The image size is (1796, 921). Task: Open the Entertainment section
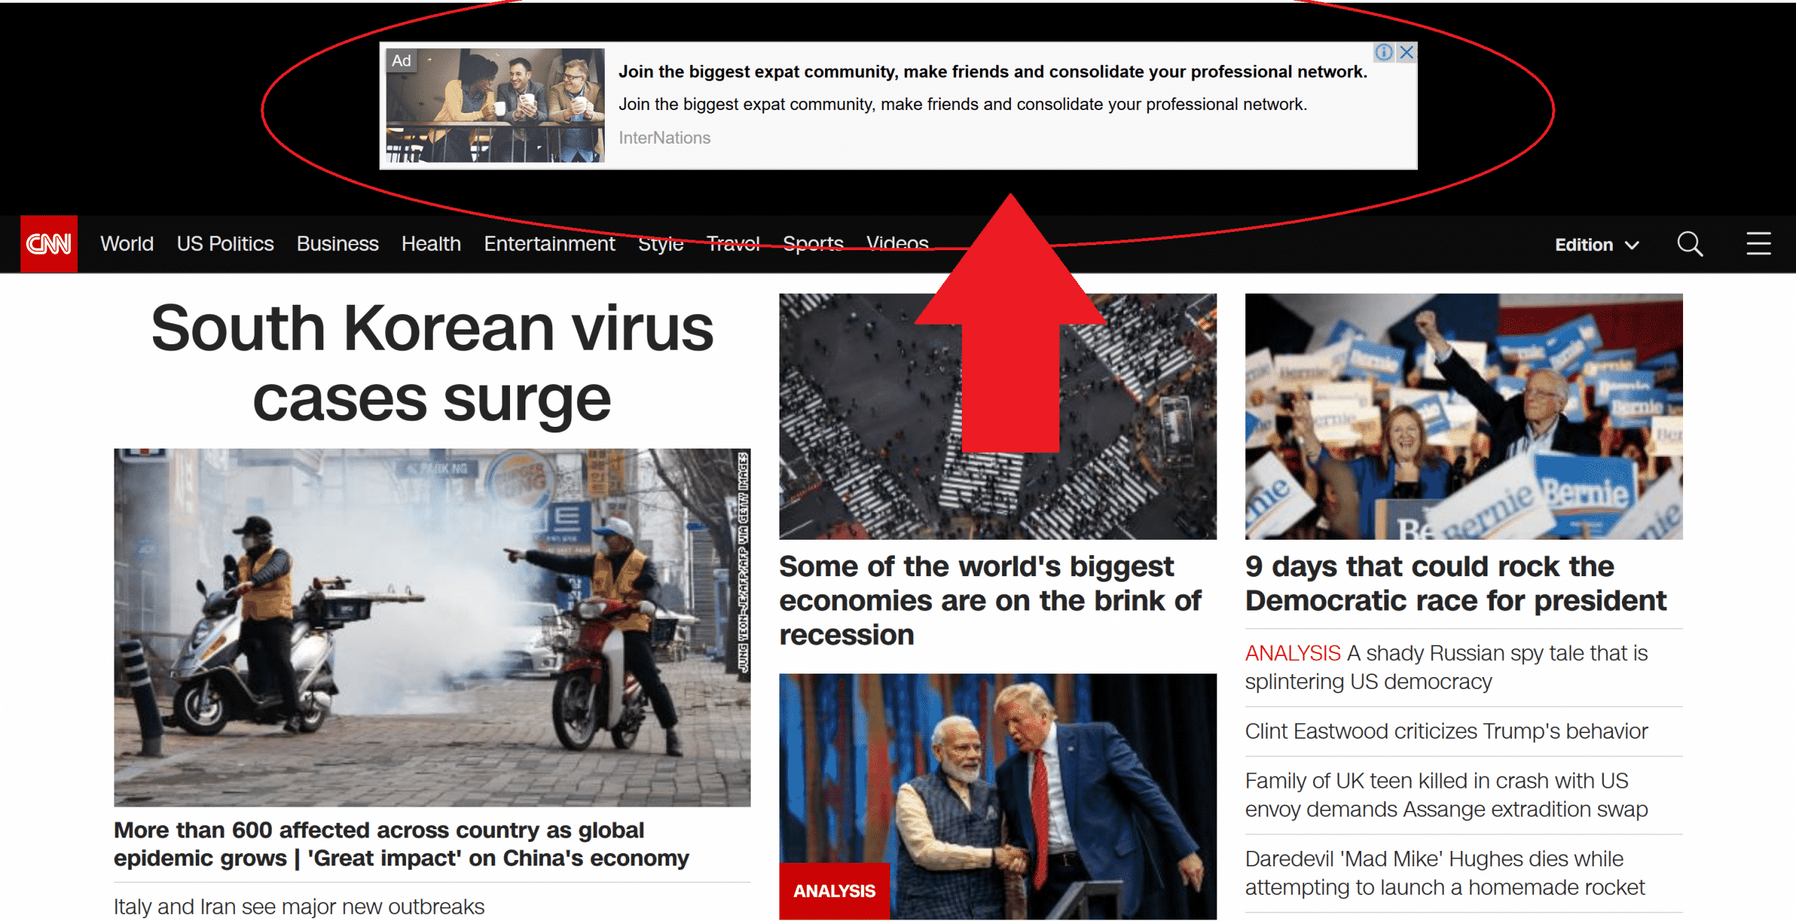pyautogui.click(x=549, y=244)
